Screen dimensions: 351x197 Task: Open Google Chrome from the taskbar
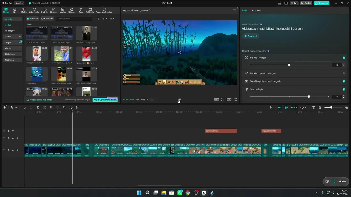tap(188, 193)
